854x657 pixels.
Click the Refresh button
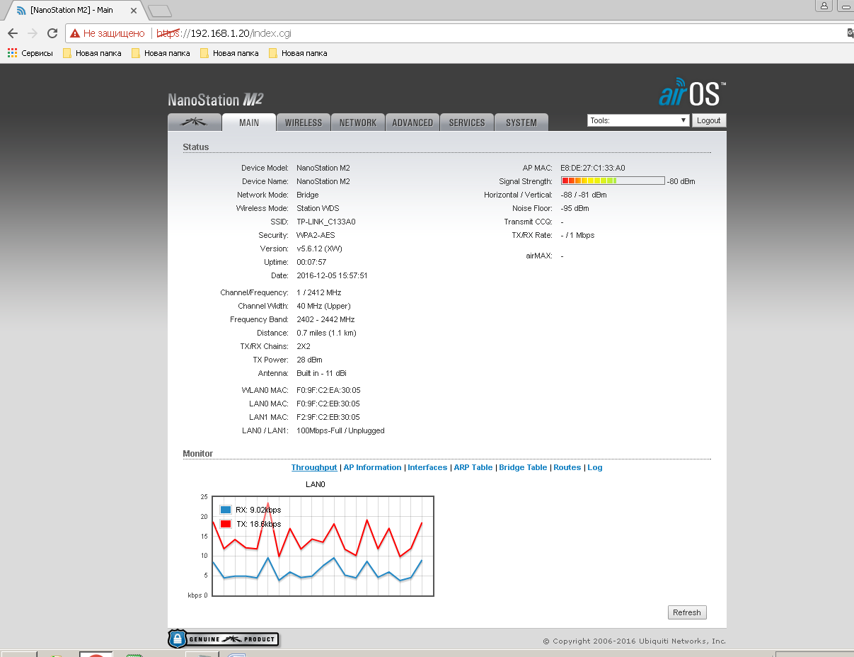click(687, 612)
